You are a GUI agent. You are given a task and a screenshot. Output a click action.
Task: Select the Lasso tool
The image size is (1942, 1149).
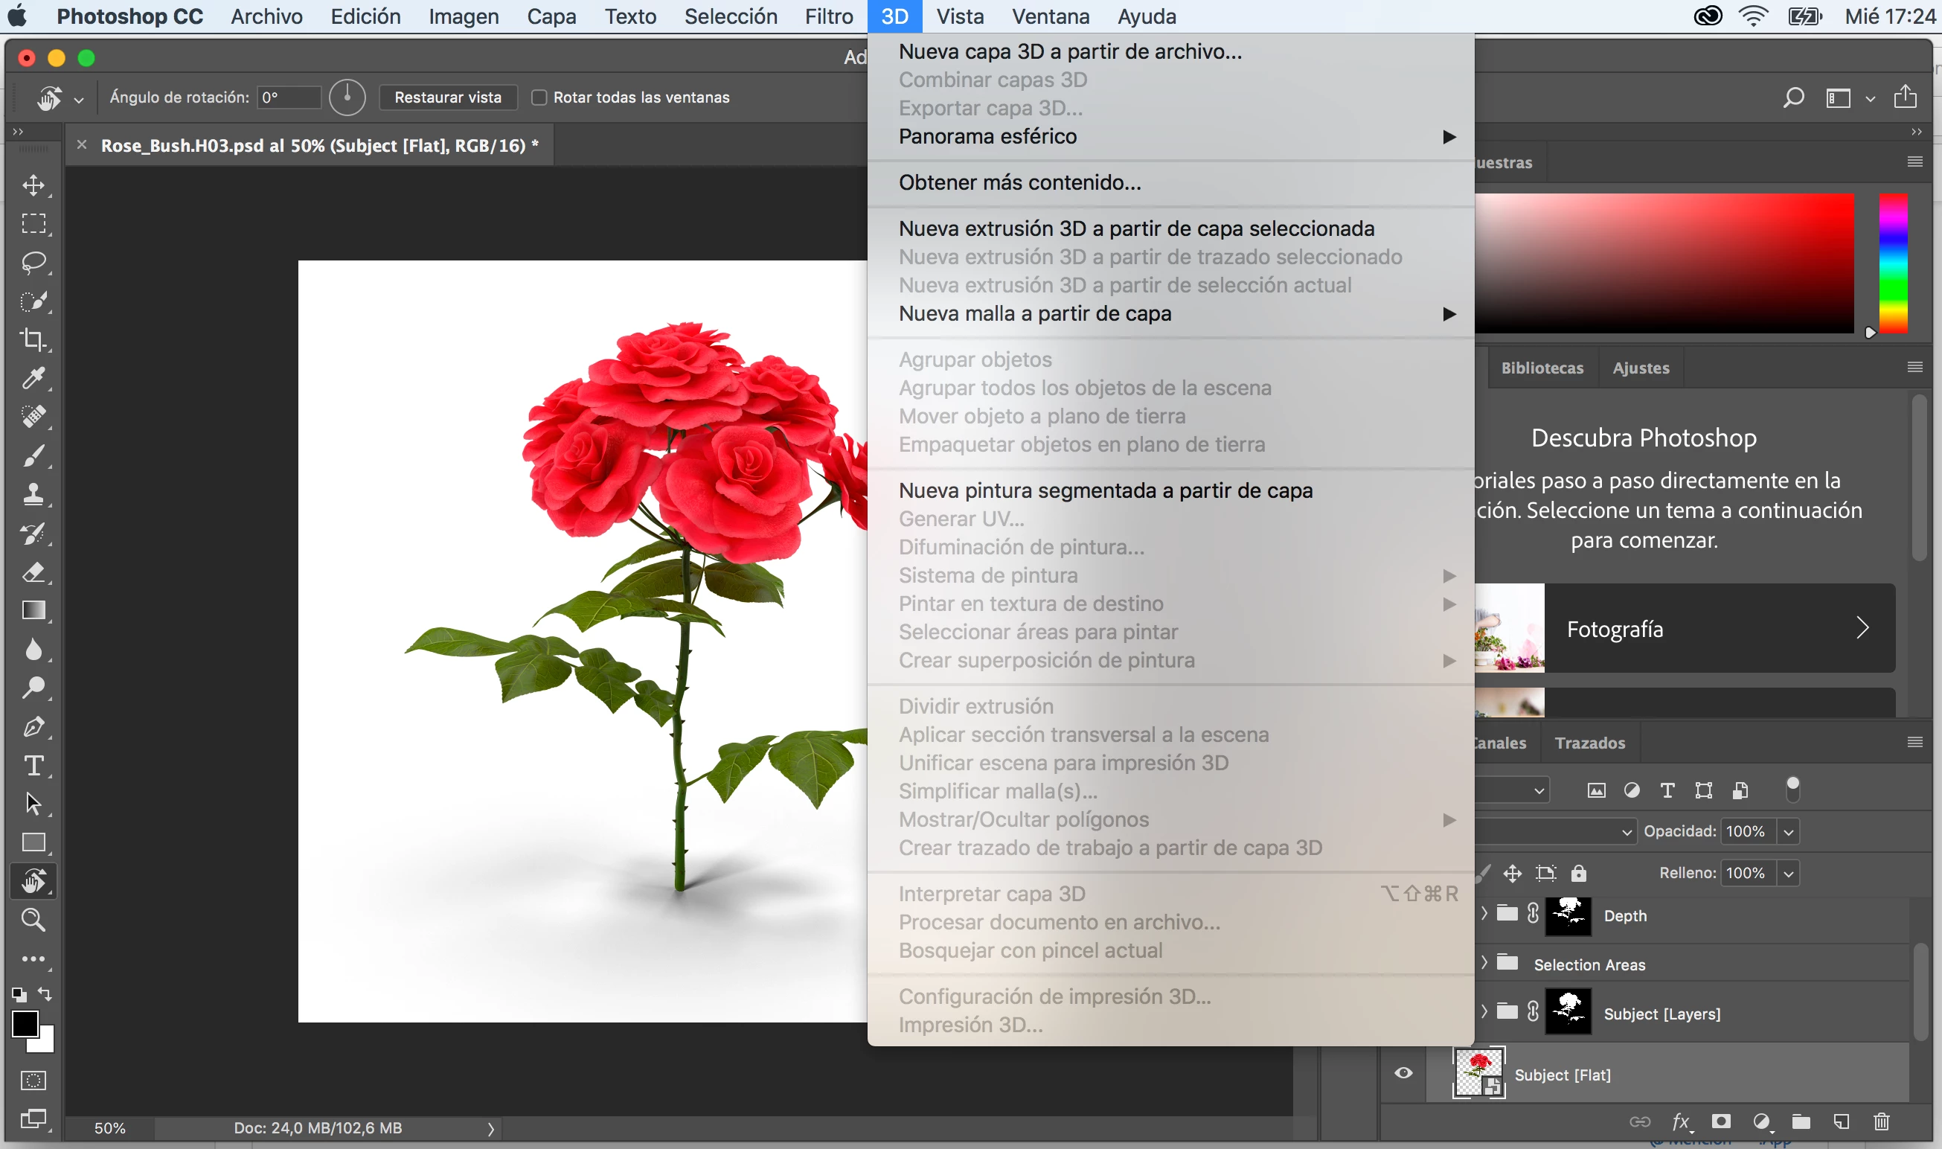pos(33,263)
